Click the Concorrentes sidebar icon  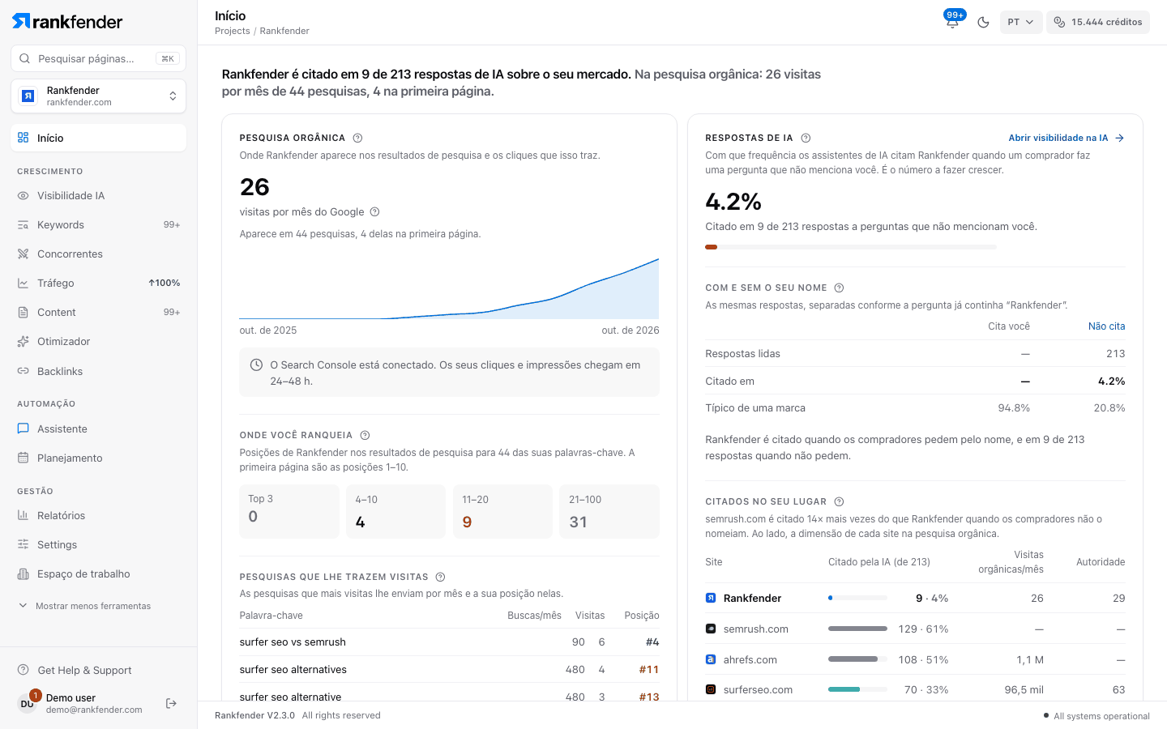pos(23,254)
